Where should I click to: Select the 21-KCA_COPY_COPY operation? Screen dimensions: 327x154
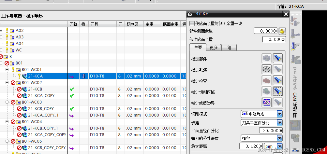pos(47,134)
